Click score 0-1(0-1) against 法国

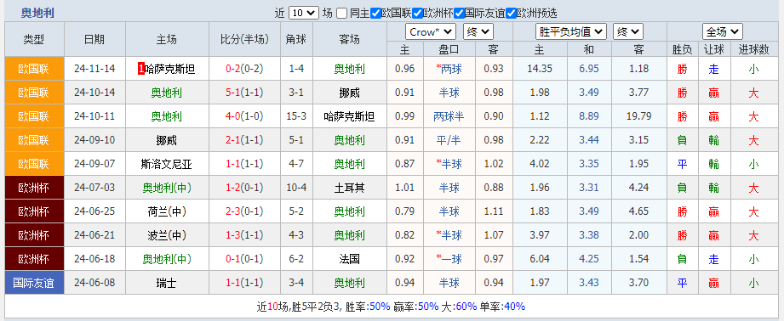(x=244, y=259)
